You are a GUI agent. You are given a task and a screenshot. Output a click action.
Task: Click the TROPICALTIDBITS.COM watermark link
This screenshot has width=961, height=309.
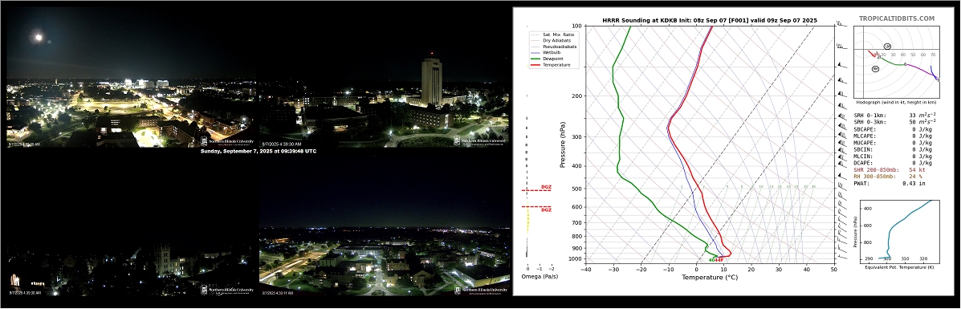(x=897, y=19)
